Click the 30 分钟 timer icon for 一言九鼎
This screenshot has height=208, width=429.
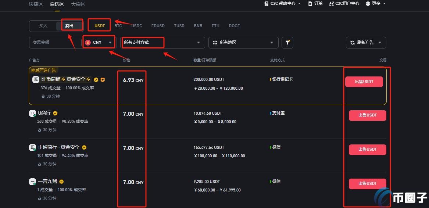coord(39,198)
